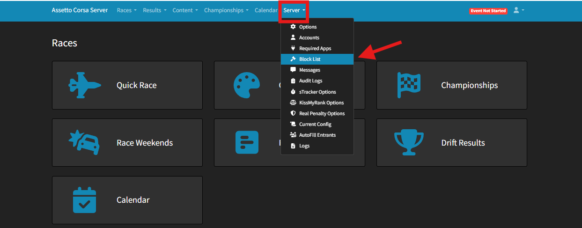Image resolution: width=582 pixels, height=228 pixels.
Task: Select sTracker Options menu entry
Action: (317, 92)
